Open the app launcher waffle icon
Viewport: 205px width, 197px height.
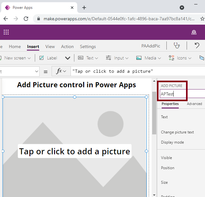coord(6,32)
